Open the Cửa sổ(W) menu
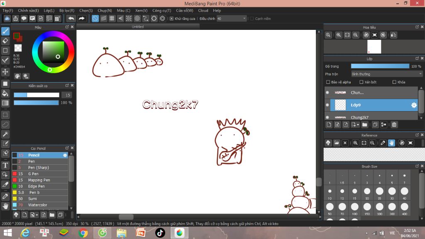 [x=185, y=10]
